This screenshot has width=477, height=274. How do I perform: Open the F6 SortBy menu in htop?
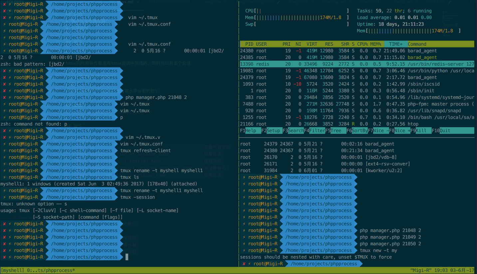(x=357, y=131)
